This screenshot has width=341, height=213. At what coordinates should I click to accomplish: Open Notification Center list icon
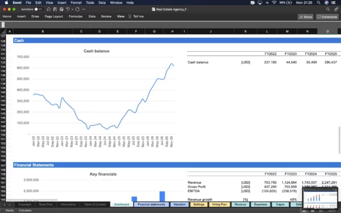click(x=333, y=3)
